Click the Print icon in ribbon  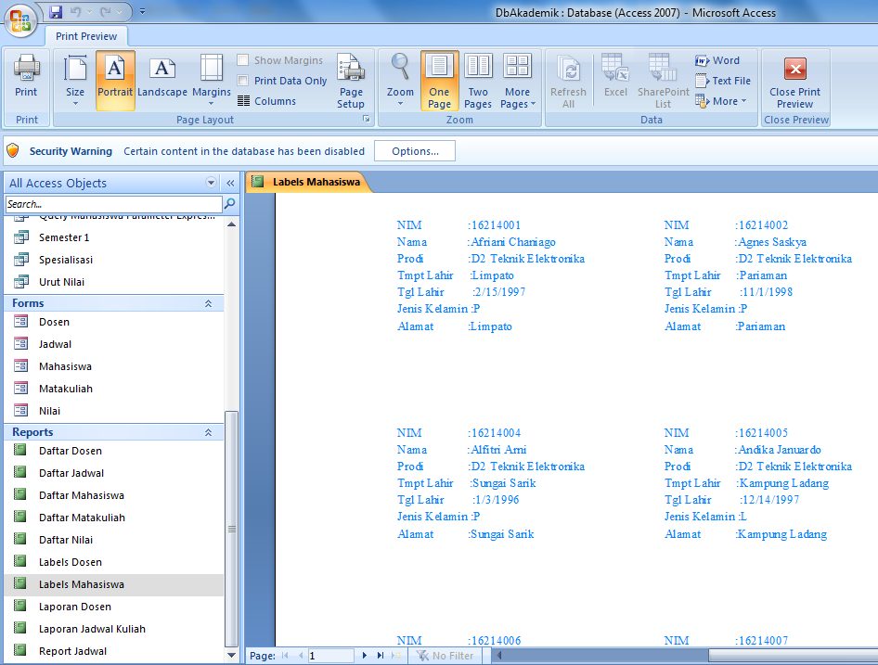[26, 77]
